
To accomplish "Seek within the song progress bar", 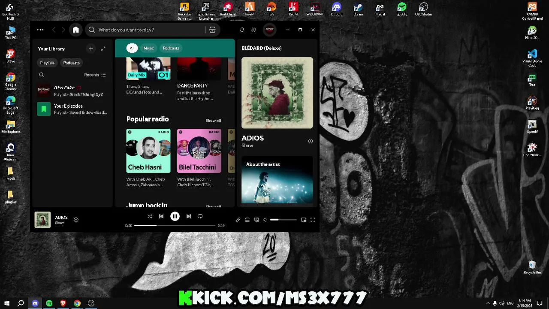I will pyautogui.click(x=175, y=225).
